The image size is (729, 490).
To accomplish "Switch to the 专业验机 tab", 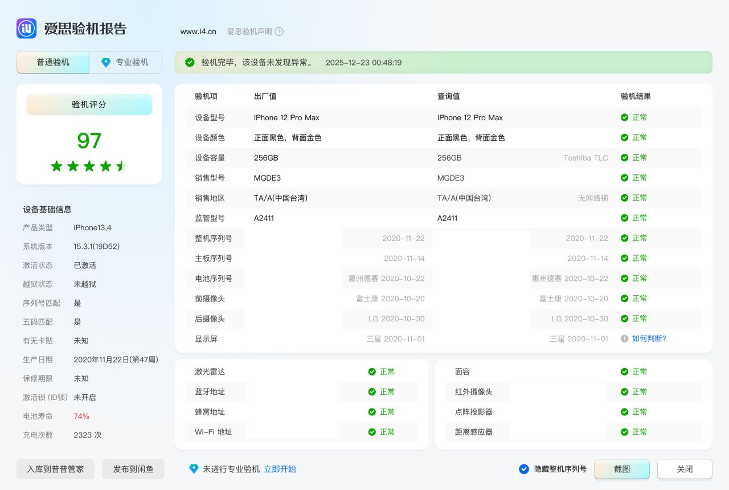I will tap(126, 63).
